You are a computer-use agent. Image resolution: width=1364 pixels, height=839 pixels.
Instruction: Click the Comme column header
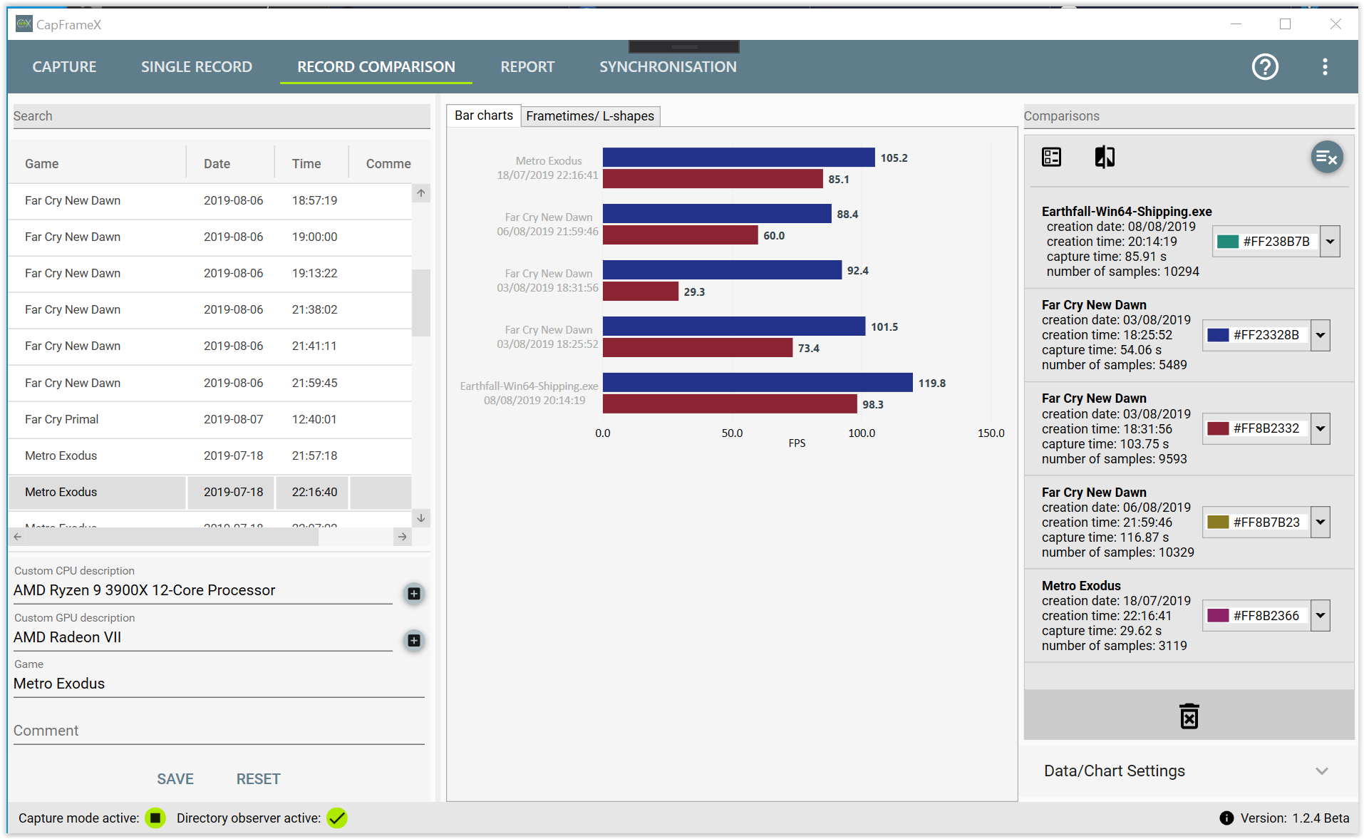pyautogui.click(x=388, y=164)
